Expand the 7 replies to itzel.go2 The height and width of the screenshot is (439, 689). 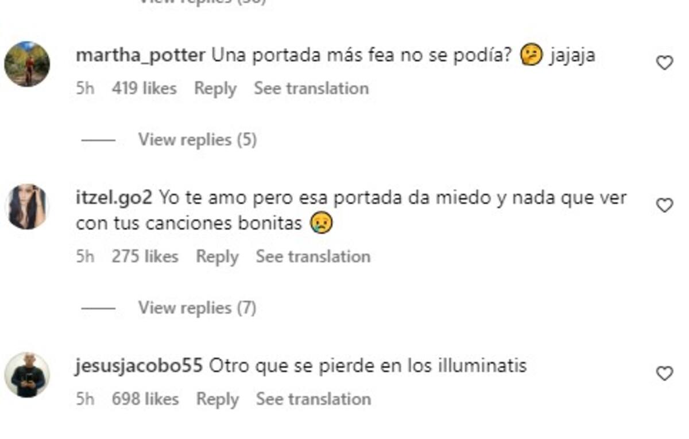(197, 308)
